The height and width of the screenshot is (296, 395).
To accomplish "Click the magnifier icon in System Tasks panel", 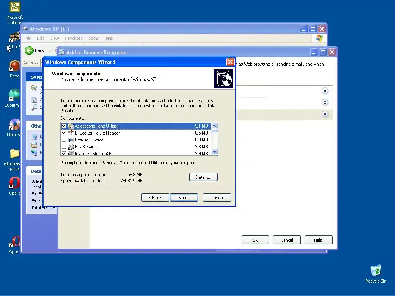I will pos(34,108).
